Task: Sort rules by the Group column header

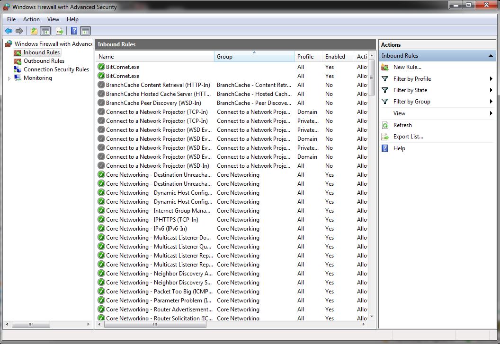Action: 254,57
